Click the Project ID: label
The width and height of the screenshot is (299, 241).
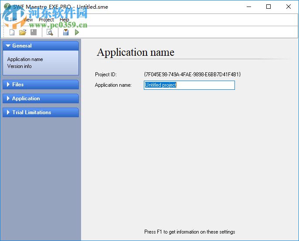[106, 75]
